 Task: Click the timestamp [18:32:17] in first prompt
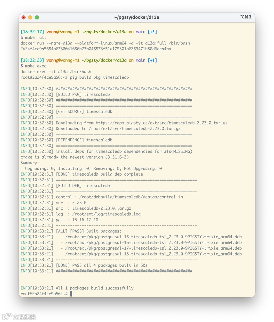pos(32,32)
